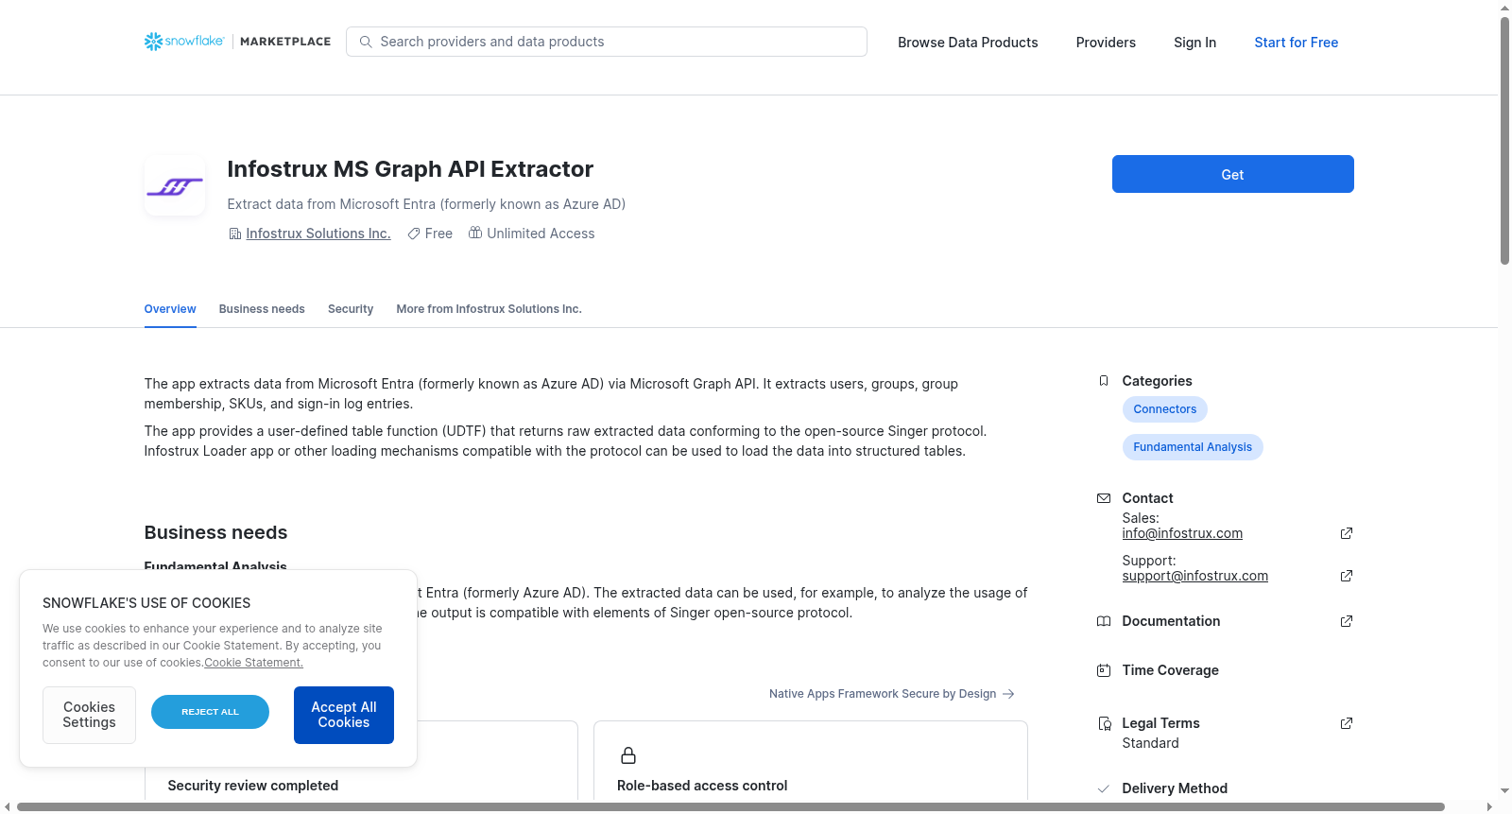Click the vertical page scrollbar
The height and width of the screenshot is (814, 1512).
[1505, 142]
